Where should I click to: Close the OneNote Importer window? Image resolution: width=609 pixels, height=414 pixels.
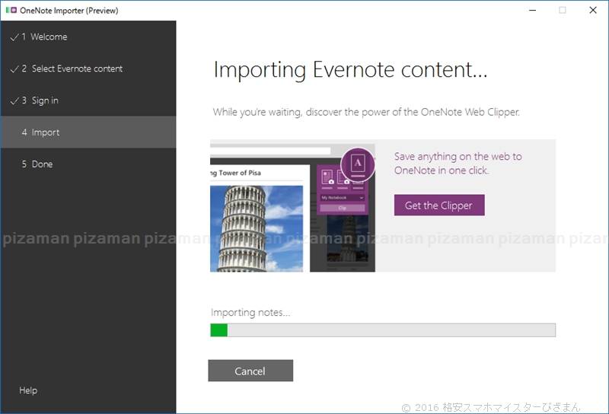pyautogui.click(x=593, y=10)
